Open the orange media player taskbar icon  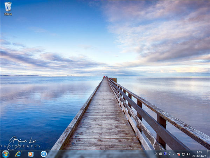coord(31,154)
